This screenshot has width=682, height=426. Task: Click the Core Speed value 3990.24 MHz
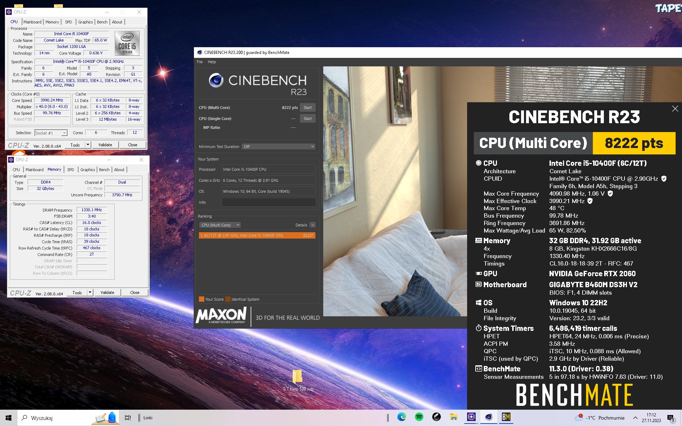[x=52, y=100]
